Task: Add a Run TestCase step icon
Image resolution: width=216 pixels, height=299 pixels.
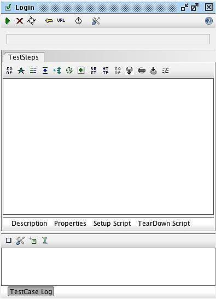Action: click(x=81, y=71)
